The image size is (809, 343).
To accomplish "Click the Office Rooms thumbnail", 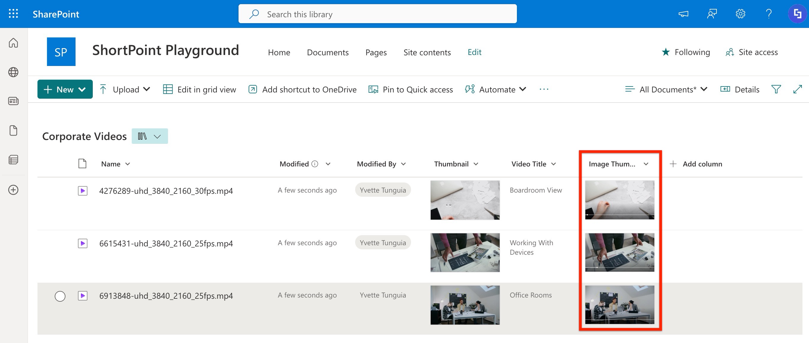I will pos(465,305).
